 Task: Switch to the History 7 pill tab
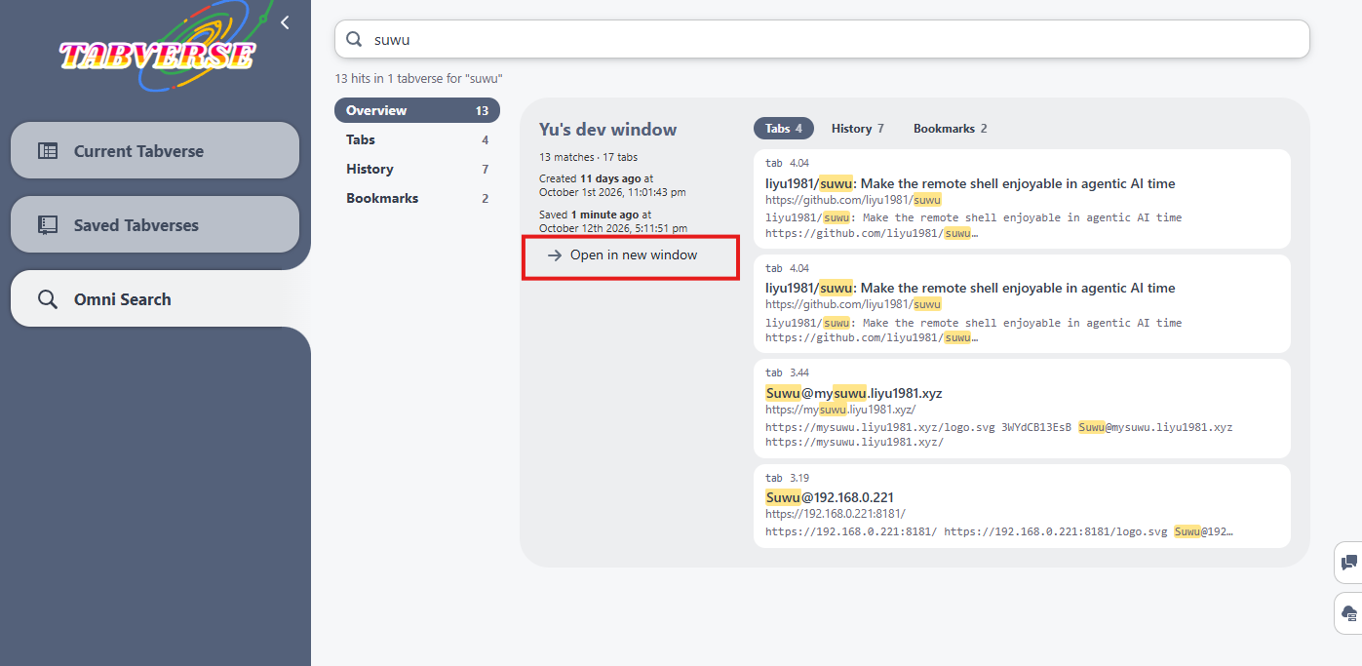tap(857, 129)
